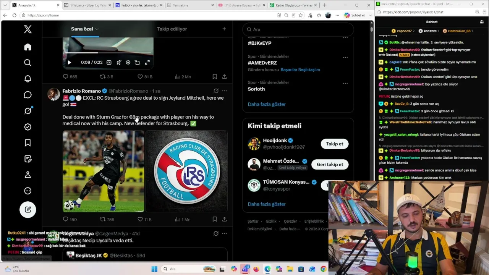This screenshot has height=275, width=489.
Task: Switch to Futbol skorlar browser tab
Action: pyautogui.click(x=139, y=5)
